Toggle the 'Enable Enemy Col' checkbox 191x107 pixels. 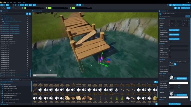pos(170,57)
